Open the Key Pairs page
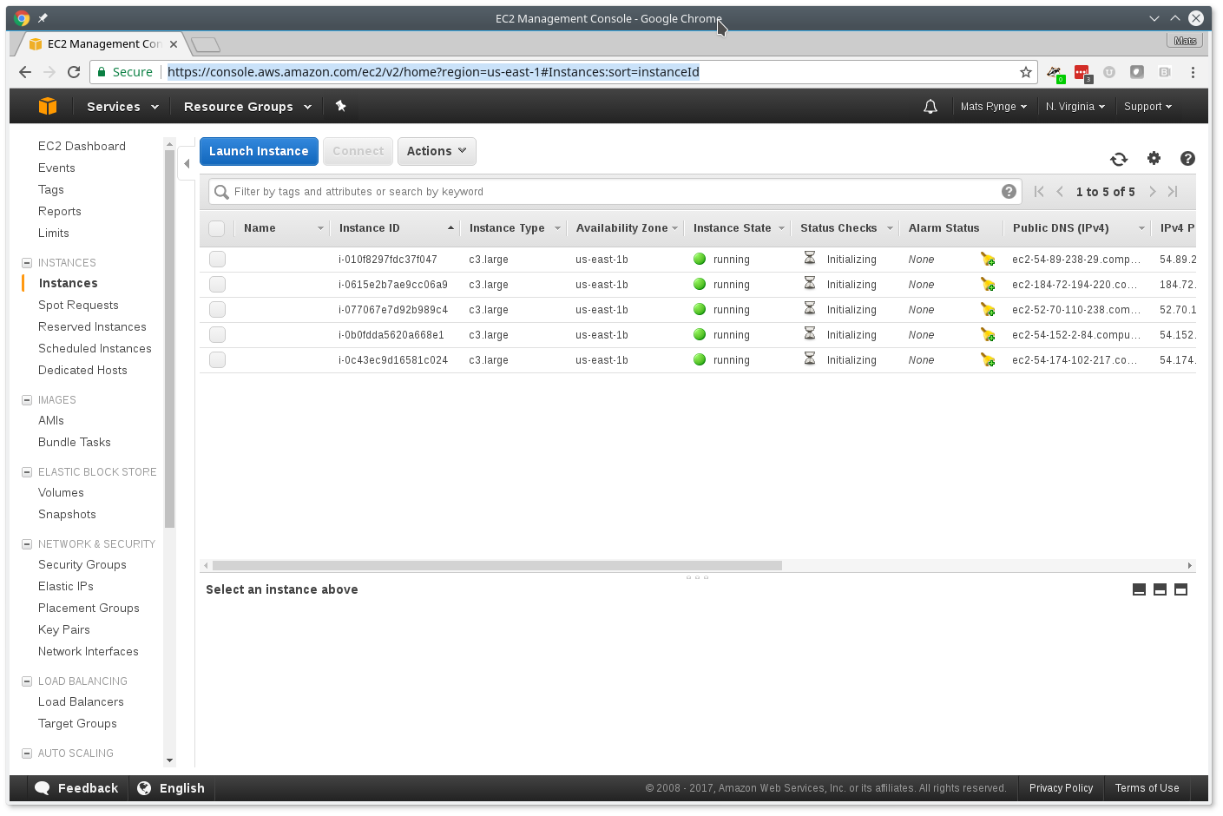The image size is (1223, 816). (64, 630)
